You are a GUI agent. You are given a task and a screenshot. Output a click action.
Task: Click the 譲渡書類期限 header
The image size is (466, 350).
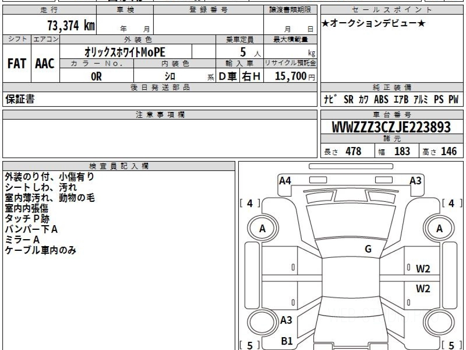pyautogui.click(x=290, y=10)
